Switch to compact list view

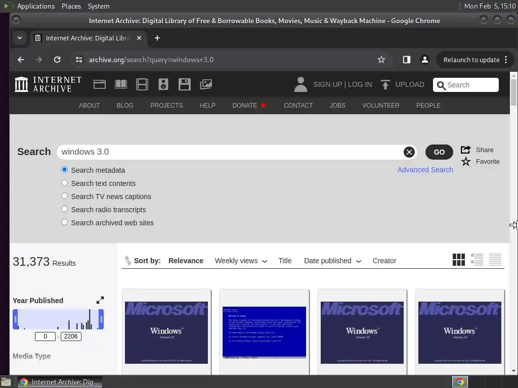pyautogui.click(x=495, y=260)
